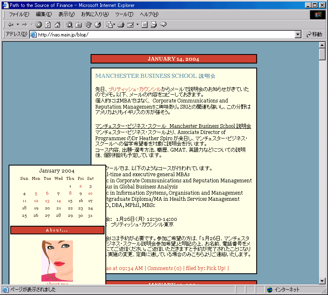The width and height of the screenshot is (328, 295).
Task: Open the 編集(E) menu
Action: (44, 14)
